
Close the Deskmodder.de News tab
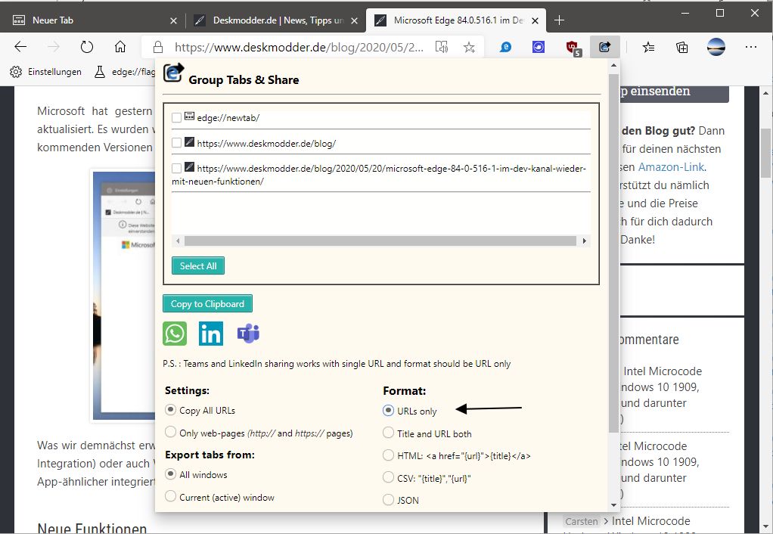point(354,20)
